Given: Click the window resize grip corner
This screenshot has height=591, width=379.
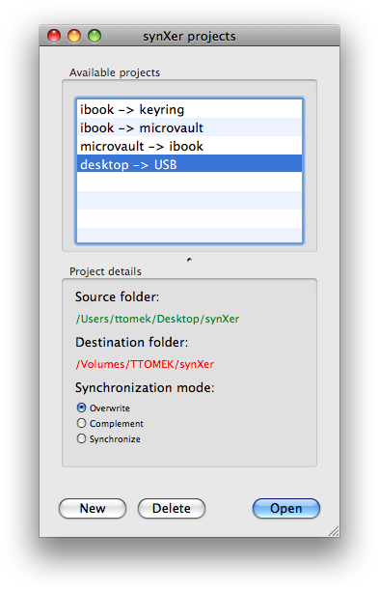Looking at the screenshot, I should [334, 531].
